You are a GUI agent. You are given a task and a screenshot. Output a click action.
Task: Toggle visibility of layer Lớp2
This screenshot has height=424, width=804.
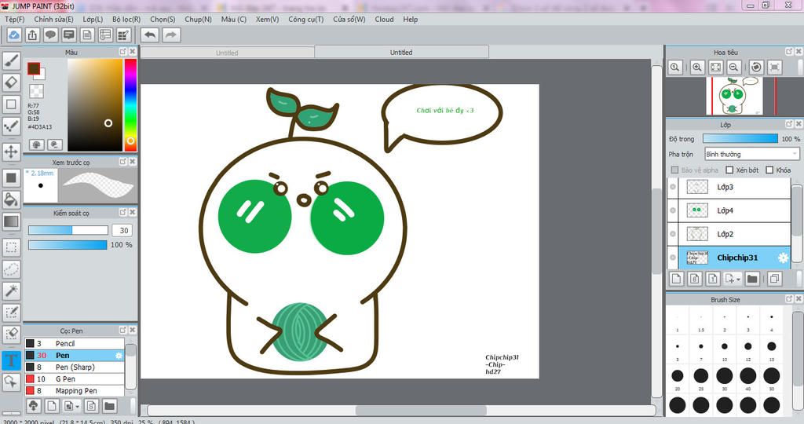click(x=673, y=234)
